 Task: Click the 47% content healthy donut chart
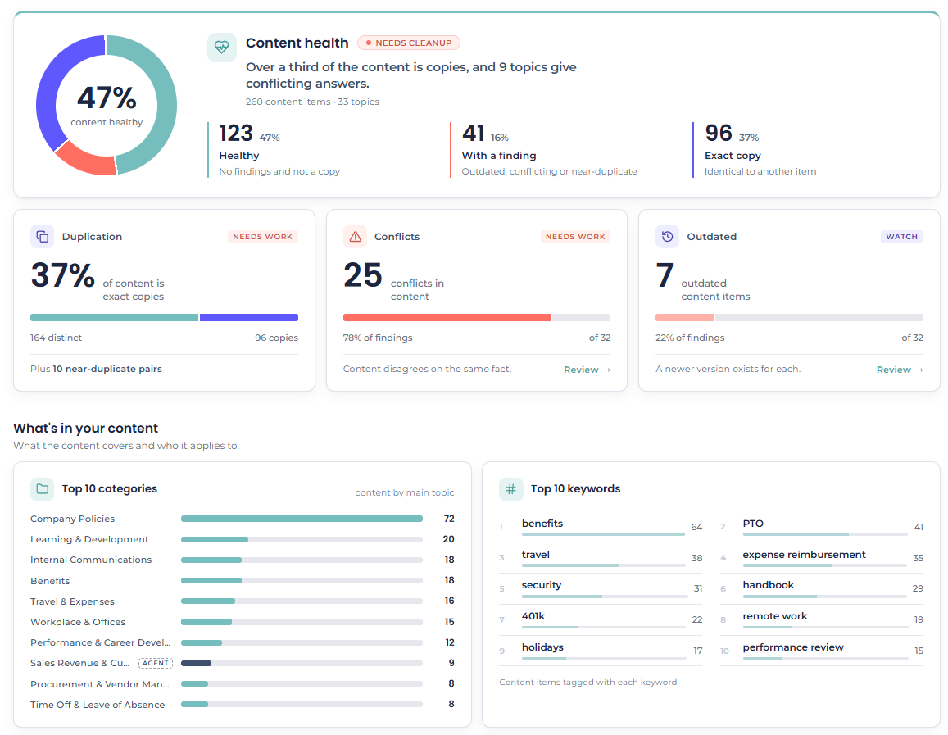click(x=107, y=105)
